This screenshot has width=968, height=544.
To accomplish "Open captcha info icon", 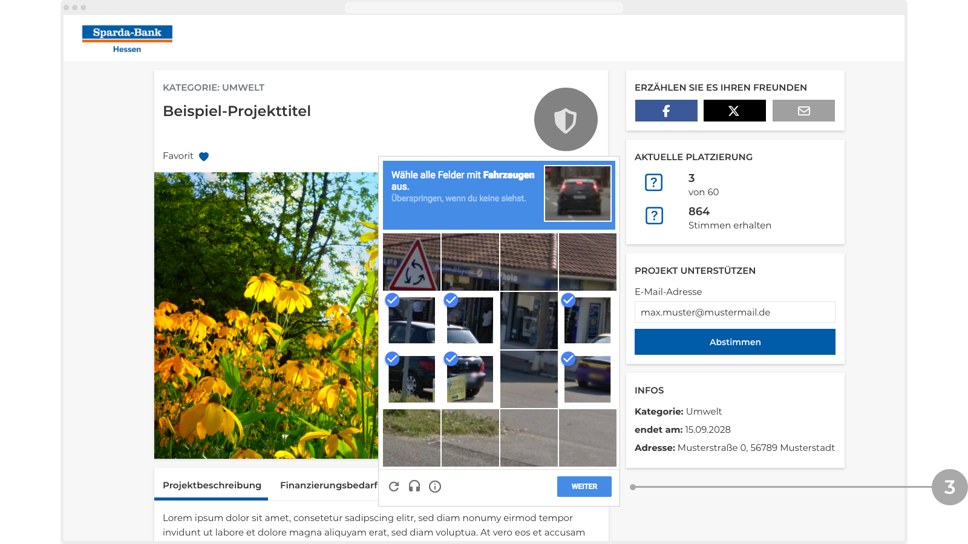I will [435, 487].
